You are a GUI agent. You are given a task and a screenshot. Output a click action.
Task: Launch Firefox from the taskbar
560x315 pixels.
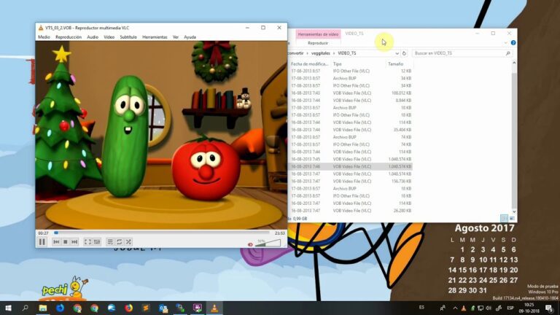(x=128, y=308)
